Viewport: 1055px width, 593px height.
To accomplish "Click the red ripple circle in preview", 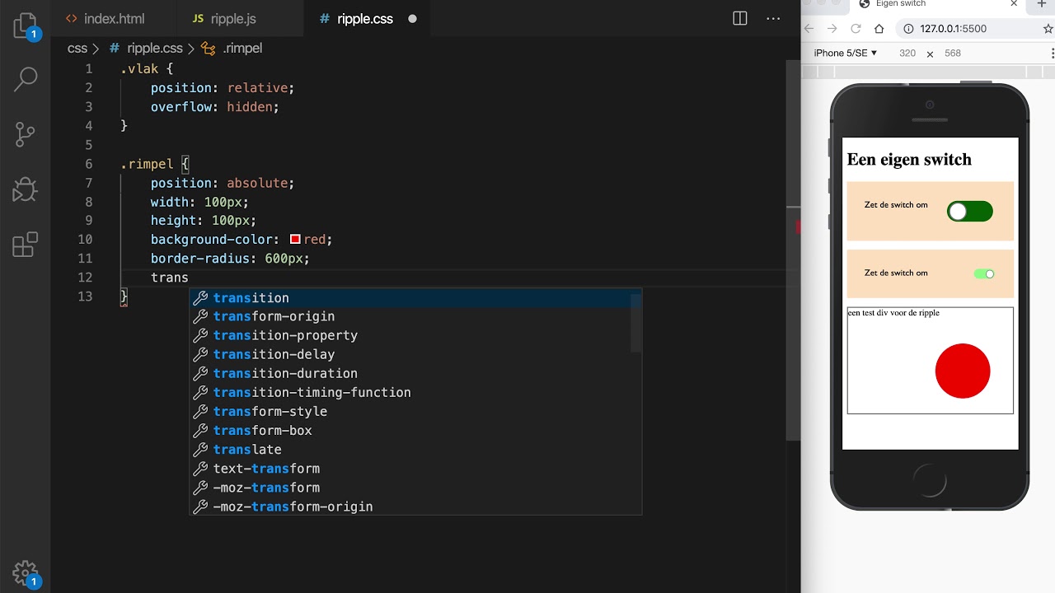I will pos(963,371).
